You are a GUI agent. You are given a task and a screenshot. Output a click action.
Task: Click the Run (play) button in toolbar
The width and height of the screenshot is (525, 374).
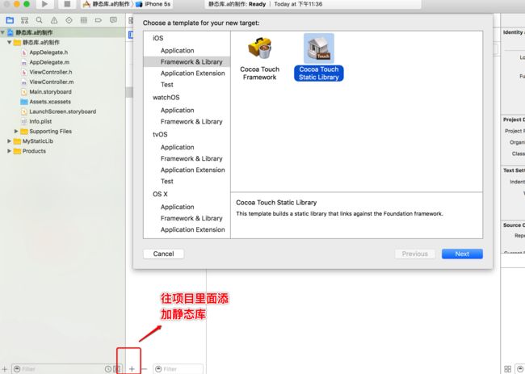pos(44,4)
